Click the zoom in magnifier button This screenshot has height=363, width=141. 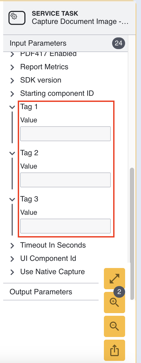pos(114,302)
